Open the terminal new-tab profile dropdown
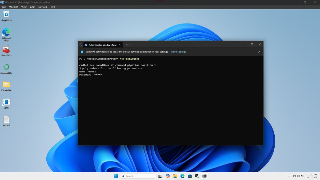The width and height of the screenshot is (320, 180). 132,45
